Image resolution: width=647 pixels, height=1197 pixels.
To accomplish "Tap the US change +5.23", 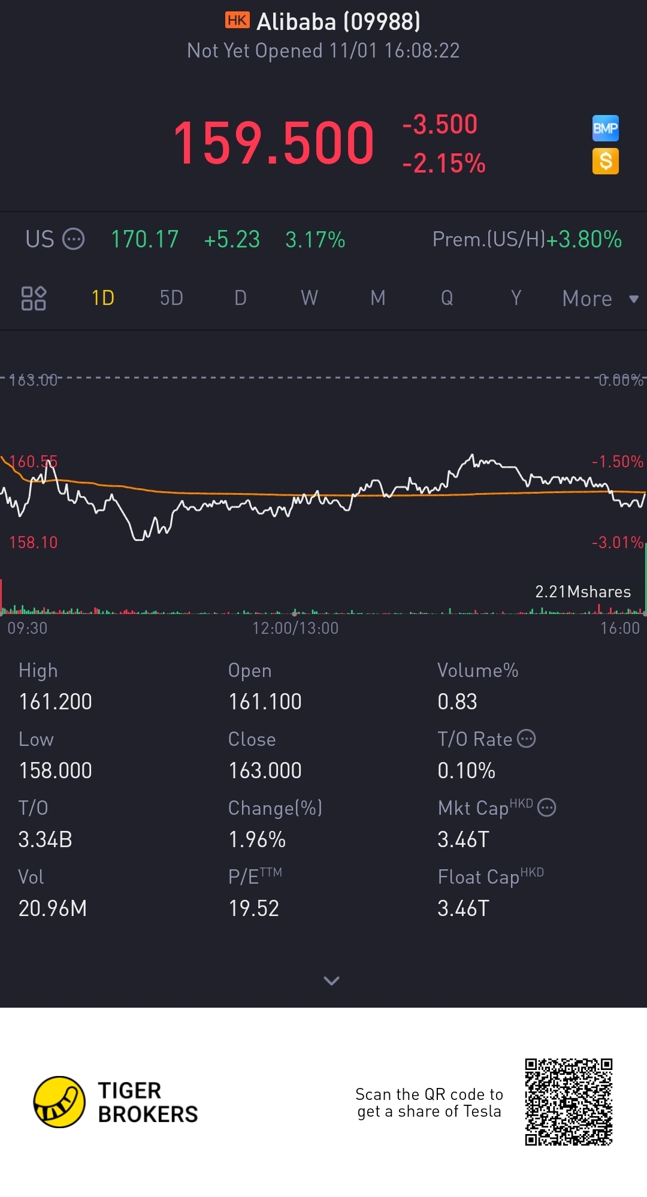I will pyautogui.click(x=232, y=240).
